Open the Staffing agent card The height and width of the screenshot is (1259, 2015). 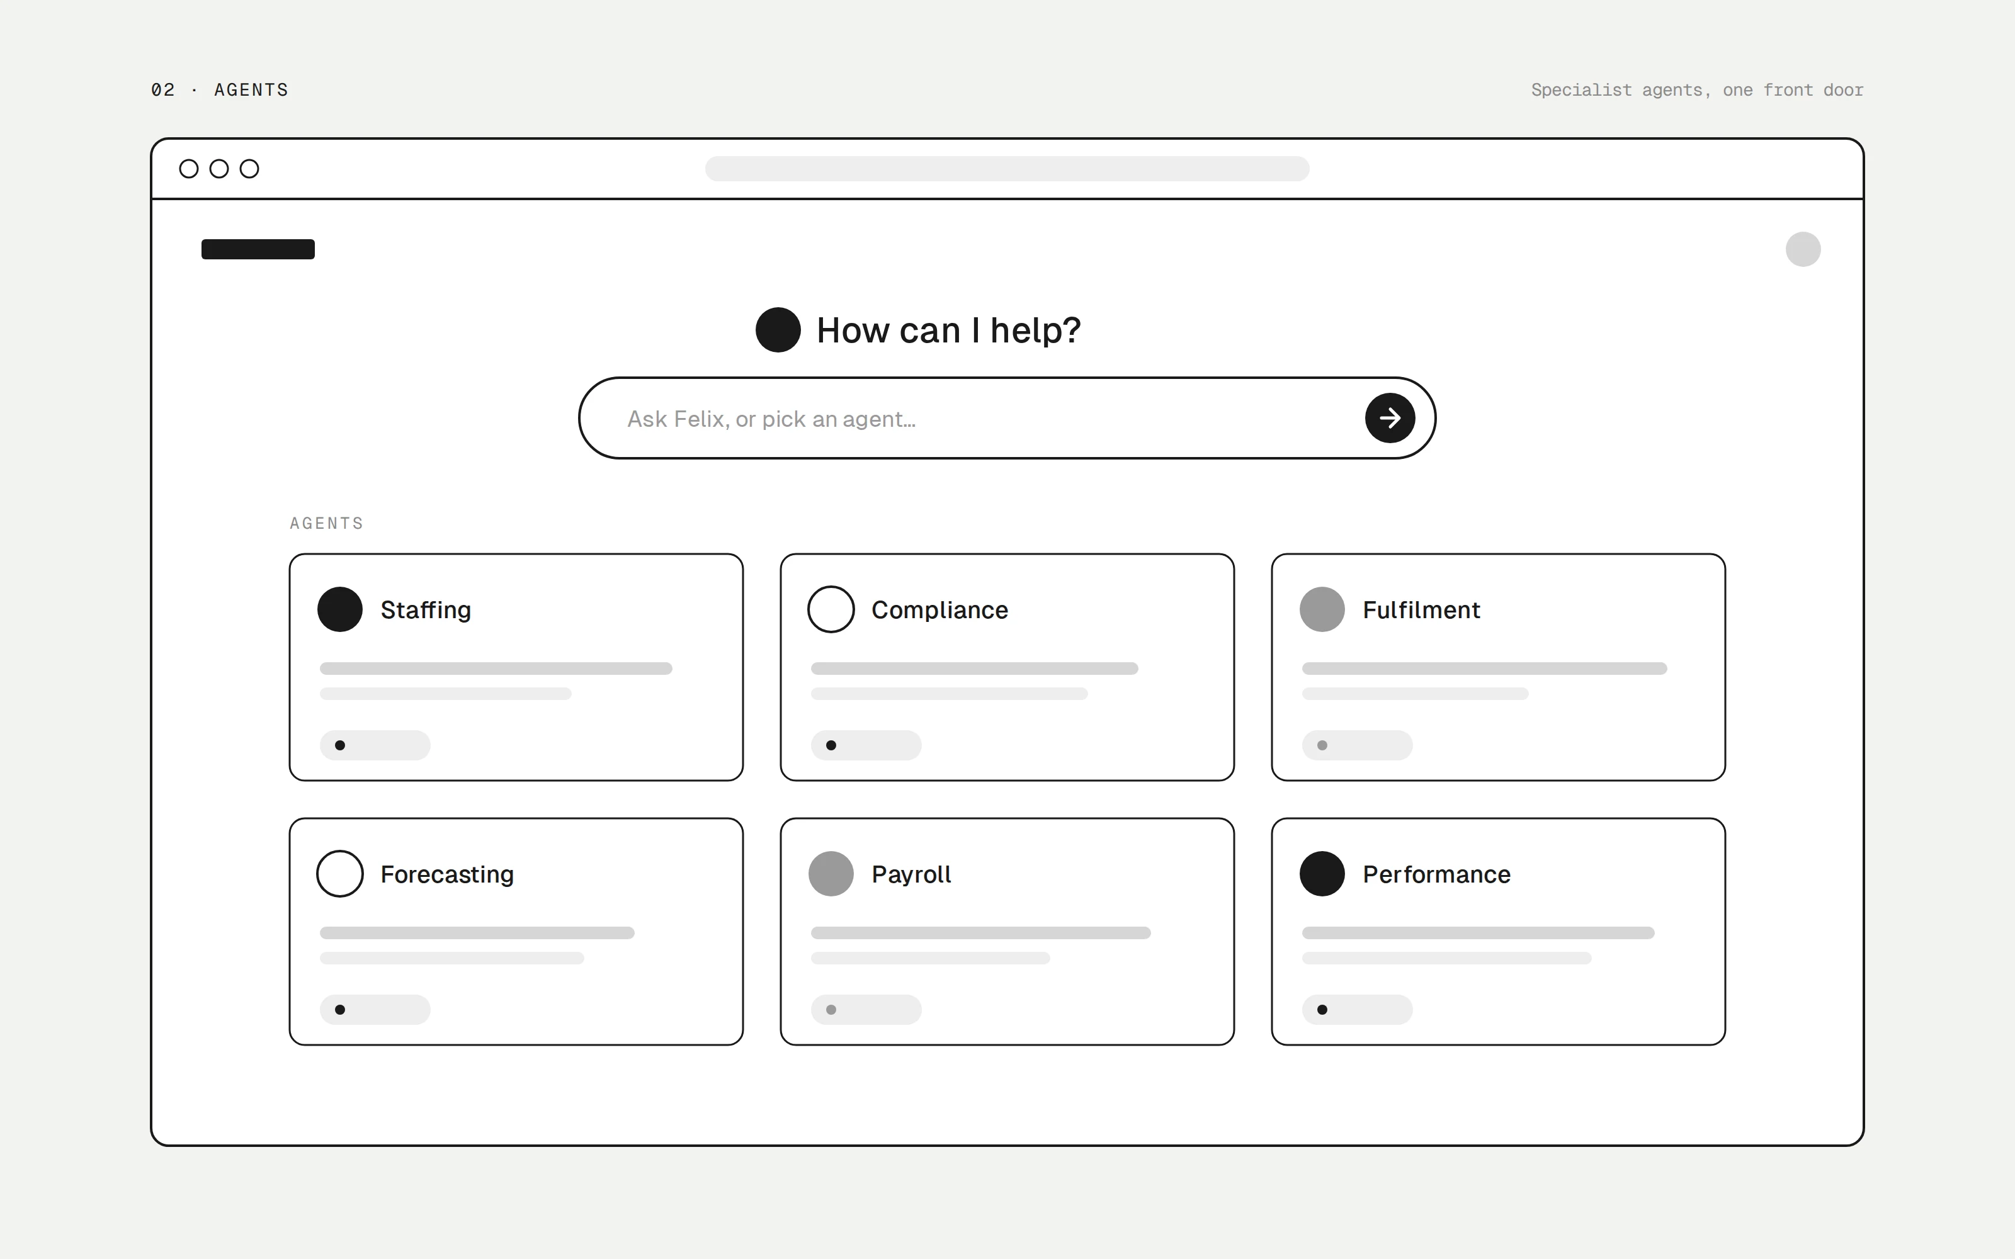[516, 667]
